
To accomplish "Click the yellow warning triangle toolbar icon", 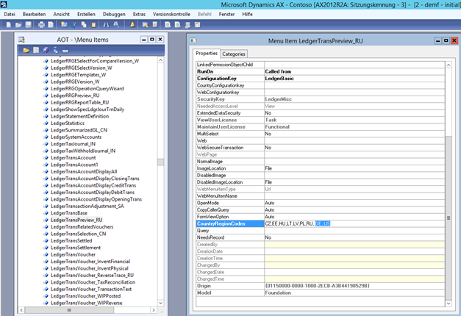I will [x=134, y=25].
